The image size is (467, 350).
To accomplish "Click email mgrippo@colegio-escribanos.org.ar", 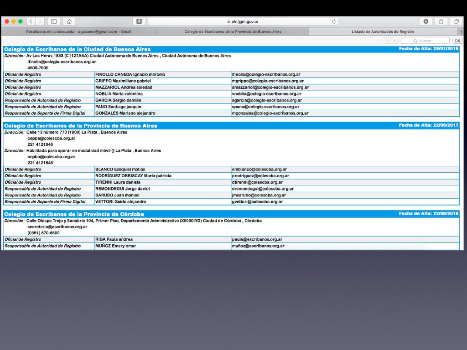I will (268, 81).
